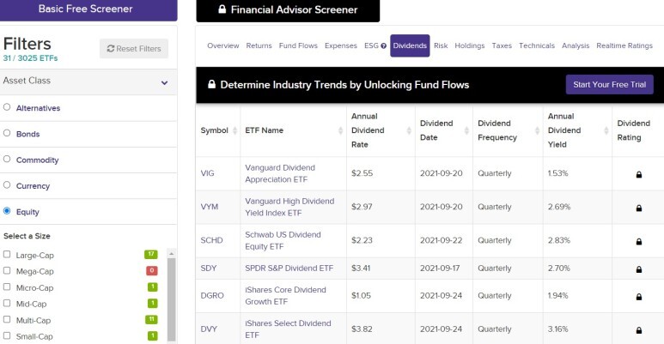
Task: Sort by Symbol column arrows
Action: tap(235, 130)
